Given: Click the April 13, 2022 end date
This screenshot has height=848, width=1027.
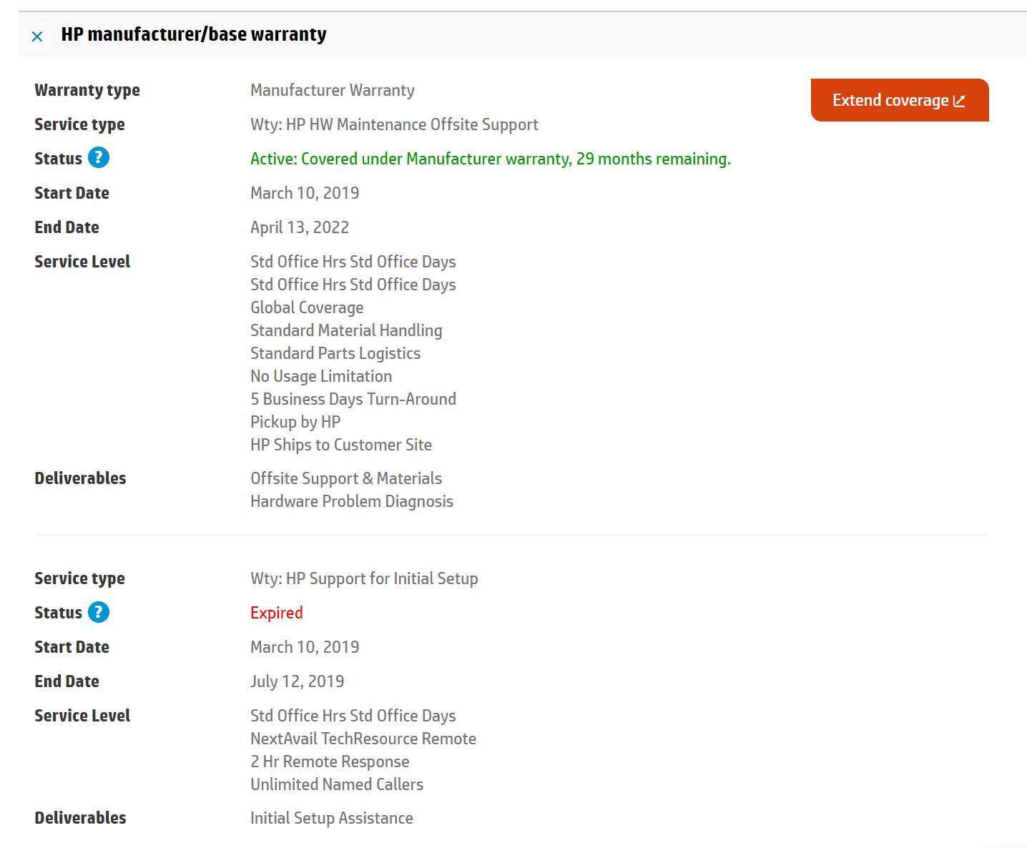Looking at the screenshot, I should point(299,227).
